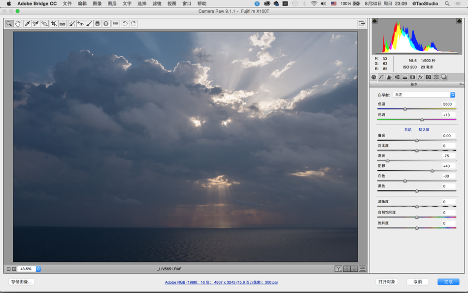Click the 色温 temperature slider handle
This screenshot has height=293, width=468.
405,109
